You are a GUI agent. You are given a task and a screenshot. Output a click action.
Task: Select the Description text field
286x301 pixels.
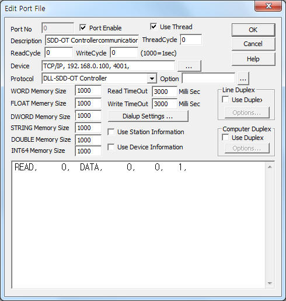click(92, 40)
